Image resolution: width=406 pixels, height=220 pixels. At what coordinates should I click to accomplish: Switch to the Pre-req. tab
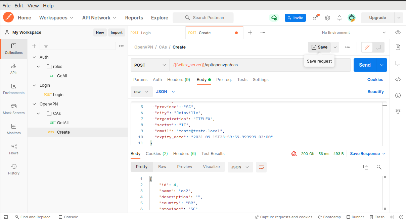pyautogui.click(x=224, y=80)
